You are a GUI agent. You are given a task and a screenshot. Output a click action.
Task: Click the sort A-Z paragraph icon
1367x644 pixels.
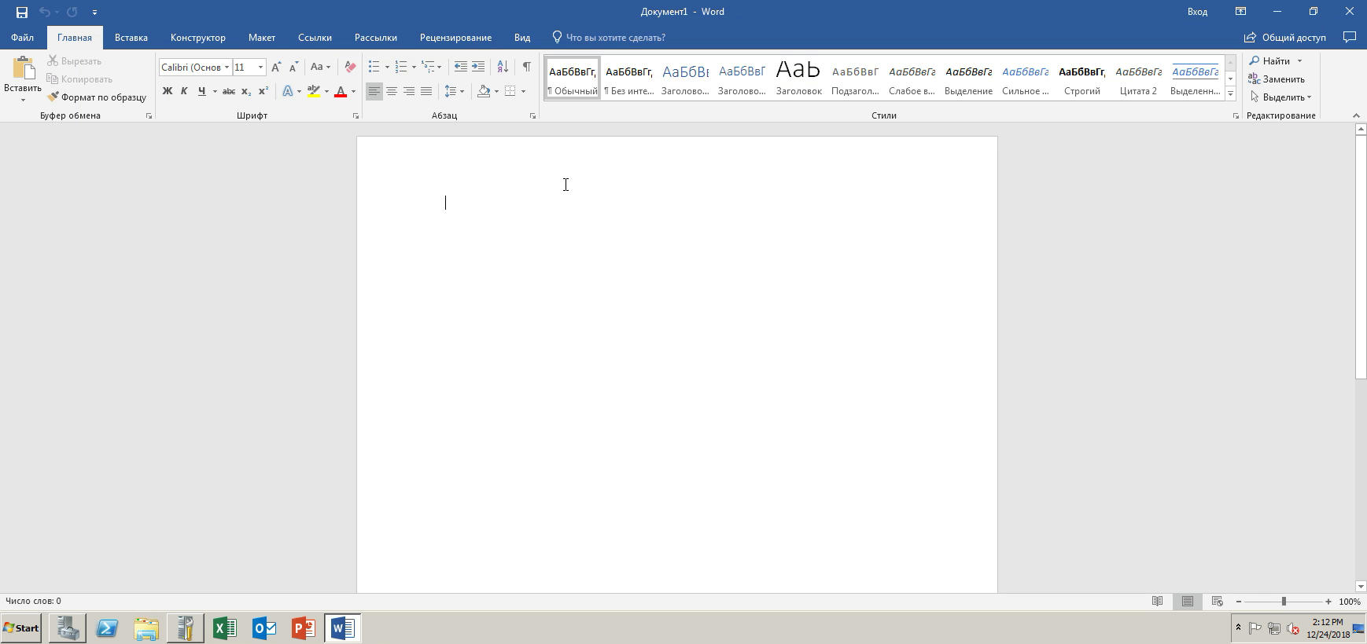click(503, 67)
